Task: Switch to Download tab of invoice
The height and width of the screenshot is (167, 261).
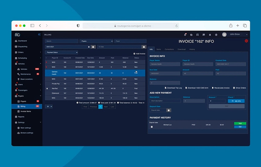Action: pyautogui.click(x=181, y=49)
